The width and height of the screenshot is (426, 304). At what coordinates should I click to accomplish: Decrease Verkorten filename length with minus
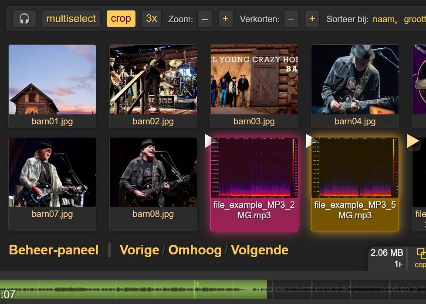[291, 19]
